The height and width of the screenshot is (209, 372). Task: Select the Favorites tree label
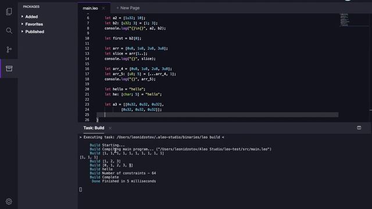pos(34,24)
